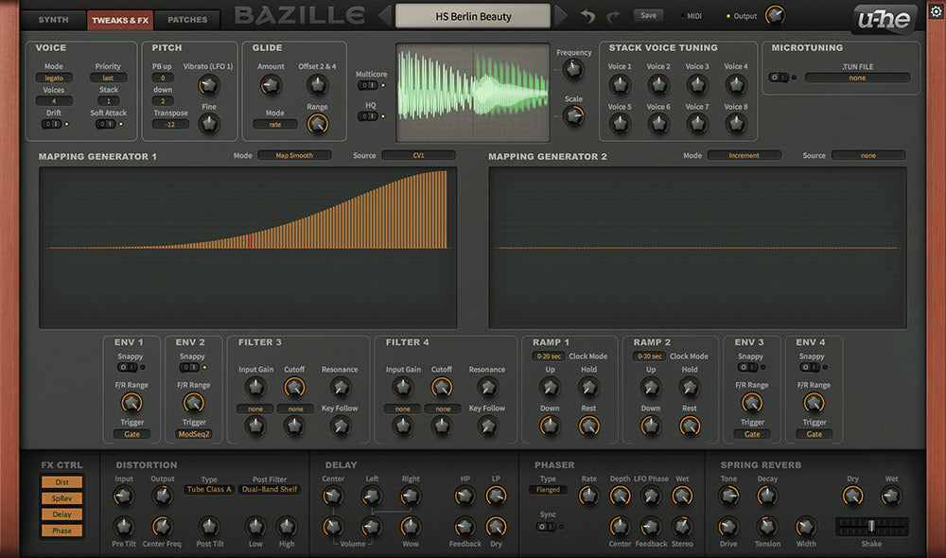Toggle the Drift switch in Voice
The height and width of the screenshot is (558, 946).
52,124
